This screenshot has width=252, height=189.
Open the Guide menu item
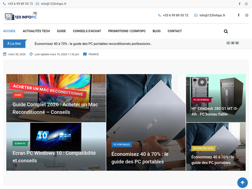[61, 31]
